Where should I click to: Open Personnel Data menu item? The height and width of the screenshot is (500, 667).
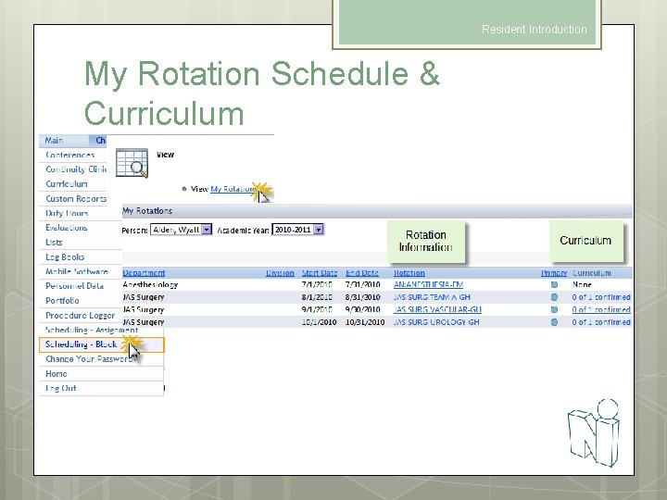click(x=74, y=286)
